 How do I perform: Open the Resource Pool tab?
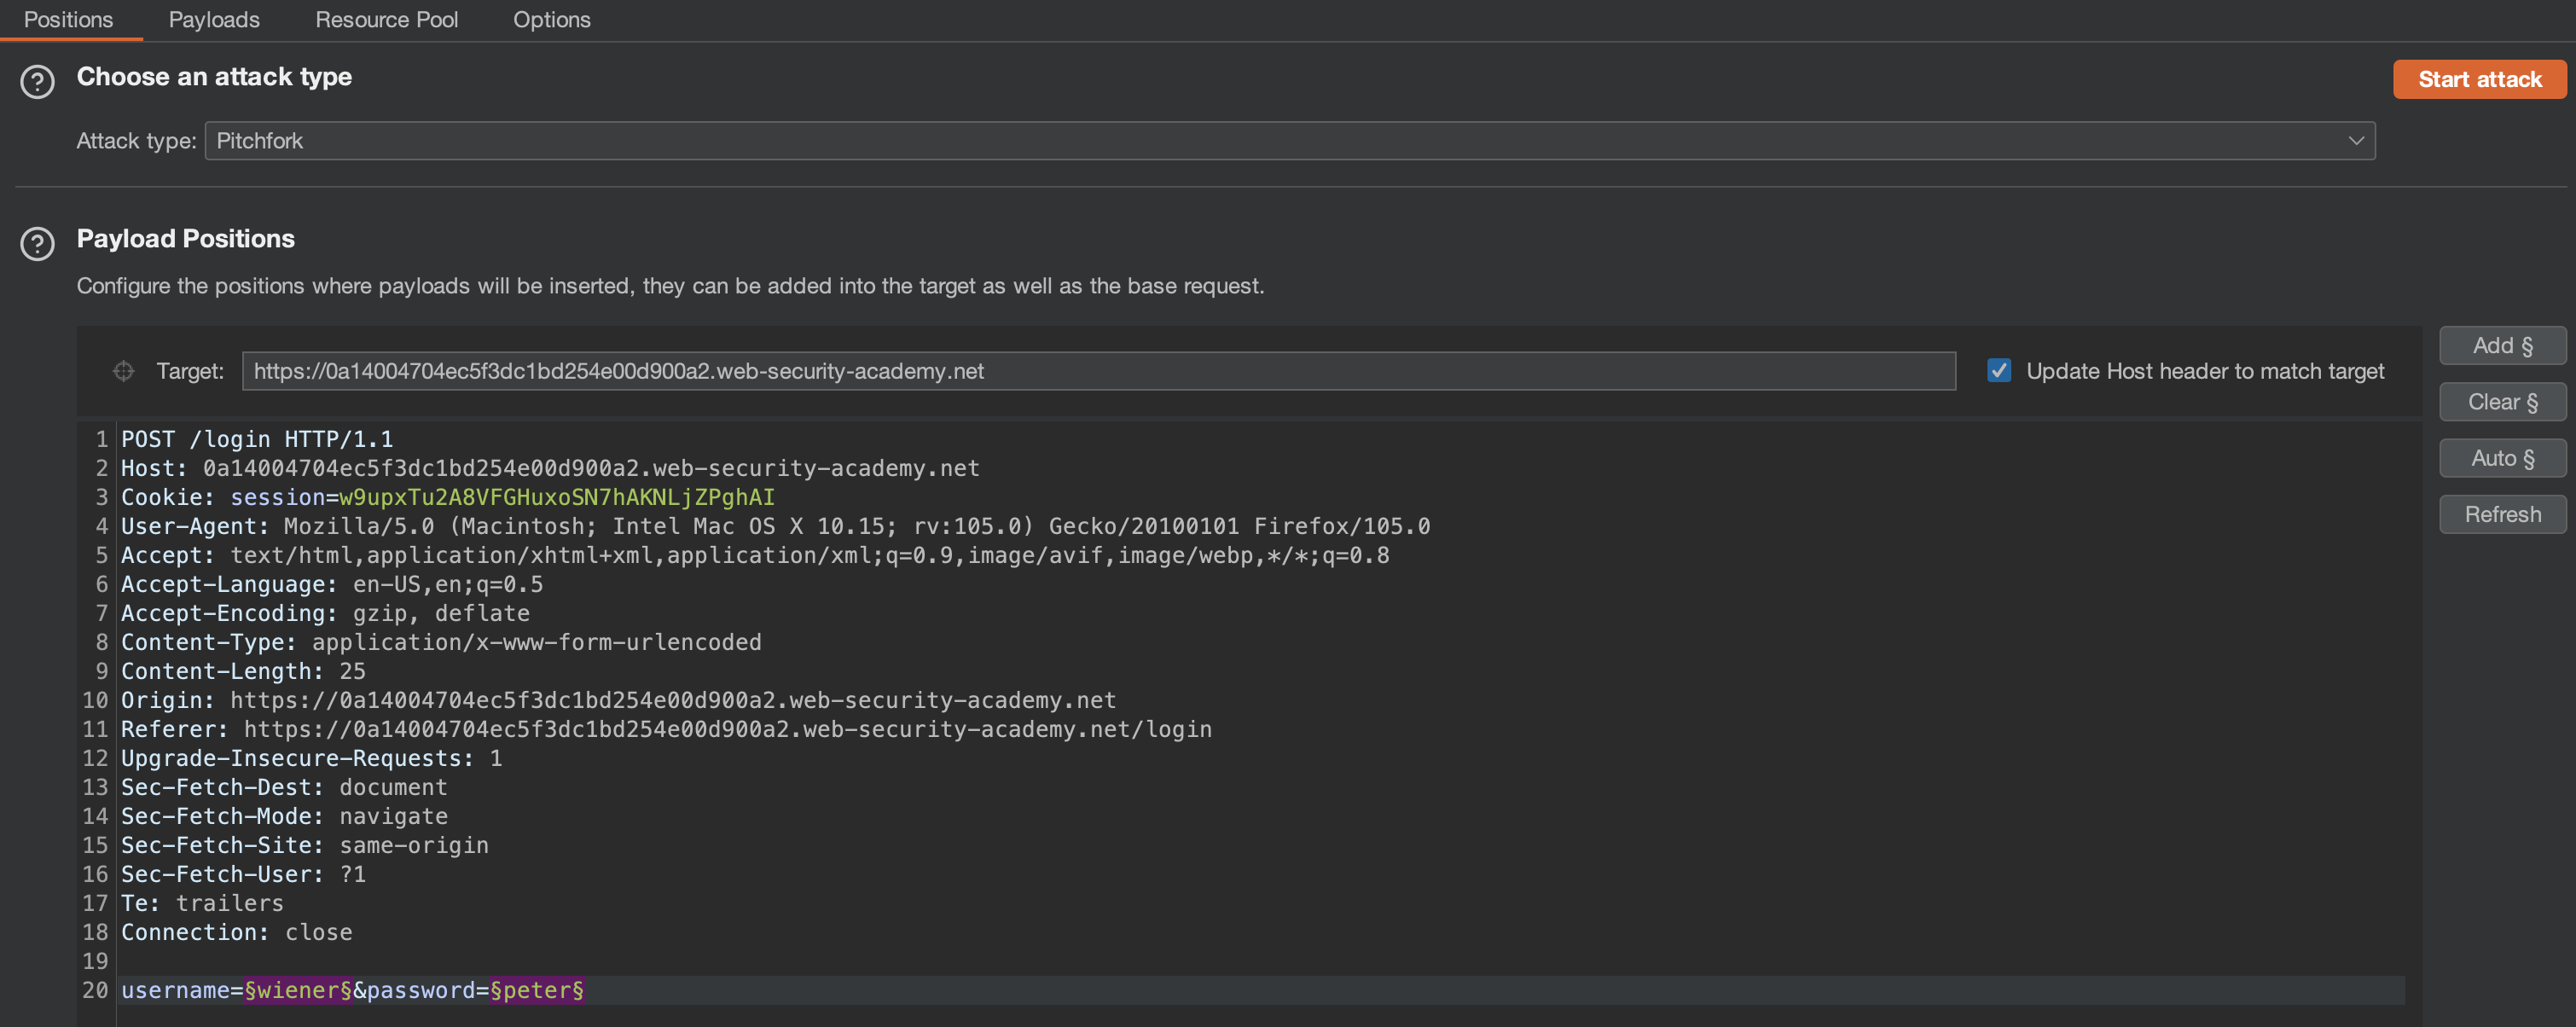tap(386, 20)
